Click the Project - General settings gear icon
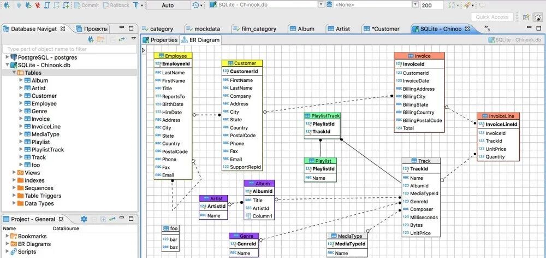 pyautogui.click(x=84, y=219)
